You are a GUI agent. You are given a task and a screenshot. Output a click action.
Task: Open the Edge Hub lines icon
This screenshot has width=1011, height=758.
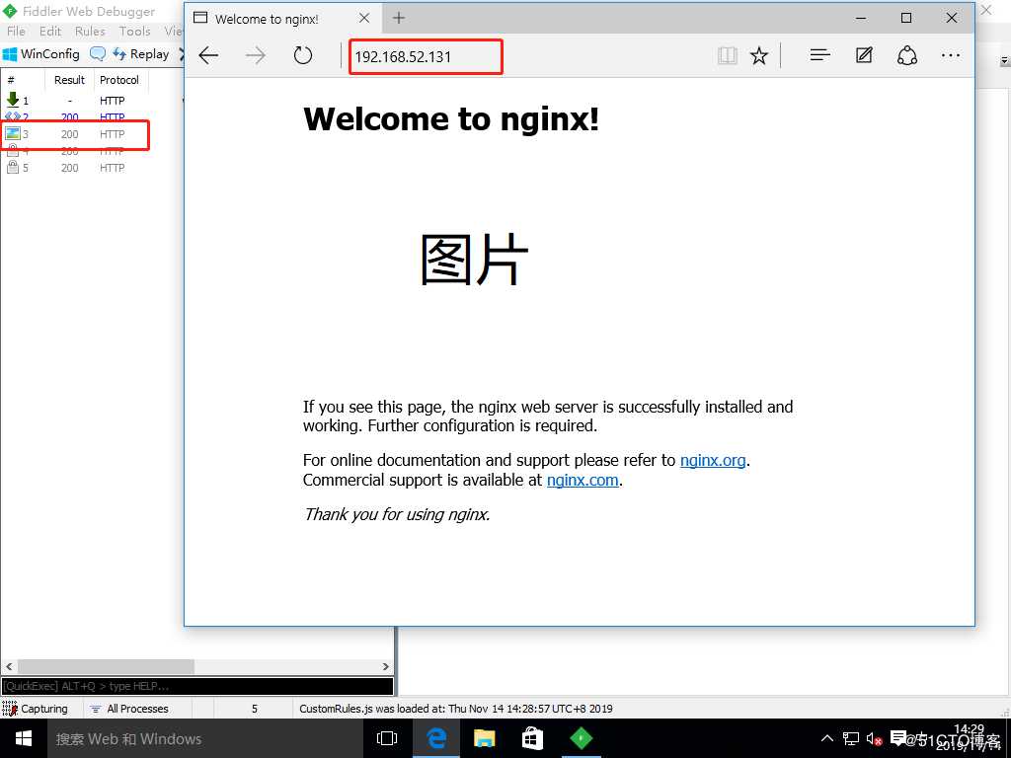819,55
